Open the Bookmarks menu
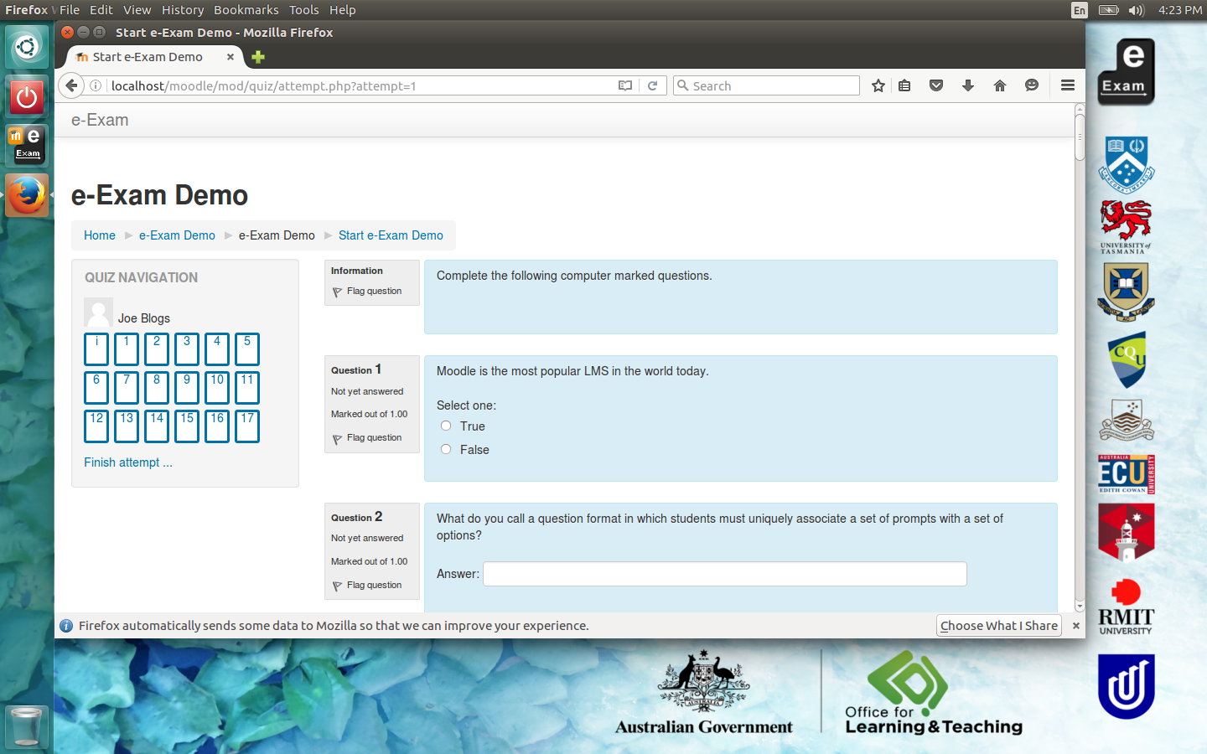 tap(246, 10)
